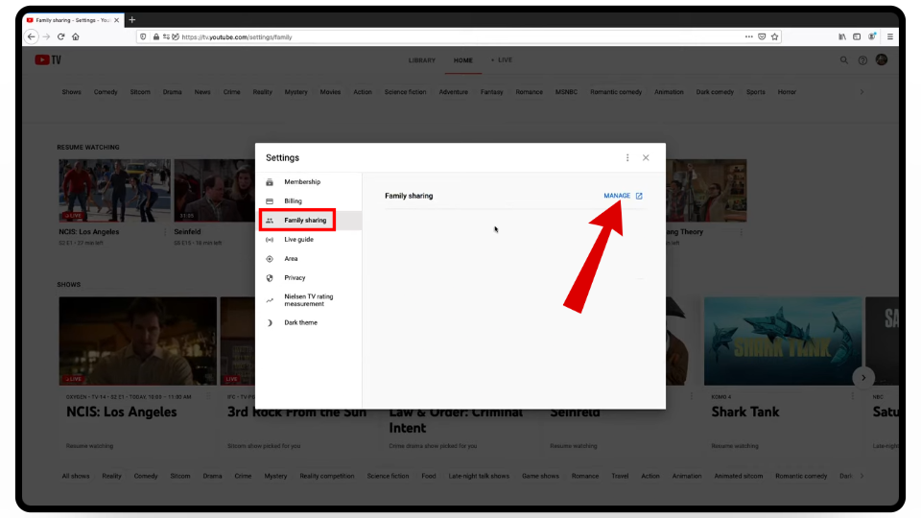Toggle the browser sidebar icon

pos(857,36)
